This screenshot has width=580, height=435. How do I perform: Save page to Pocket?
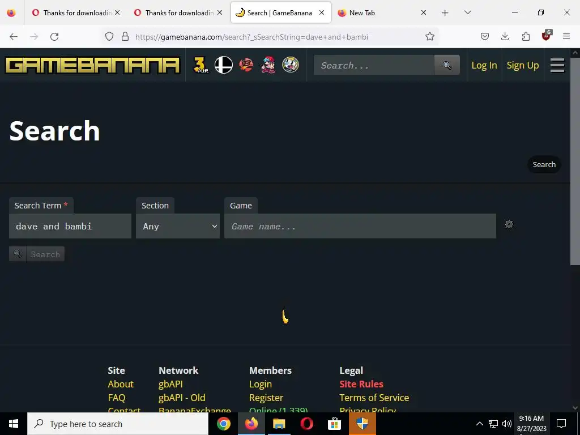coord(485,36)
